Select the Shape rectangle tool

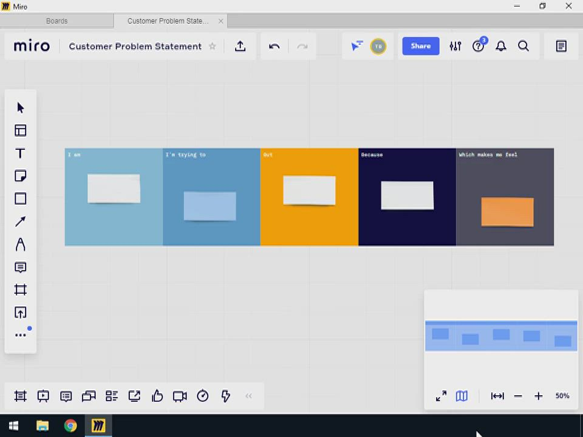tap(21, 198)
